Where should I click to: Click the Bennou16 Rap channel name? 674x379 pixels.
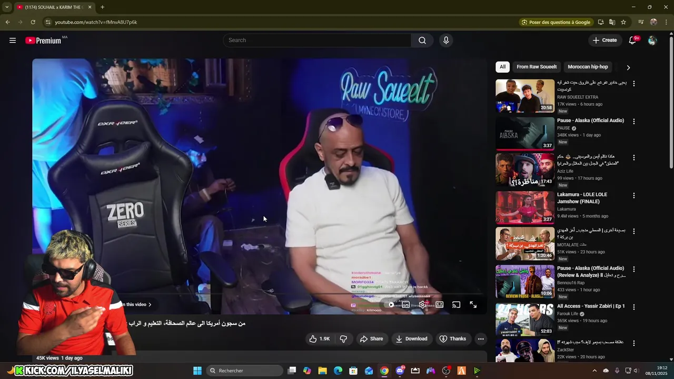571,283
